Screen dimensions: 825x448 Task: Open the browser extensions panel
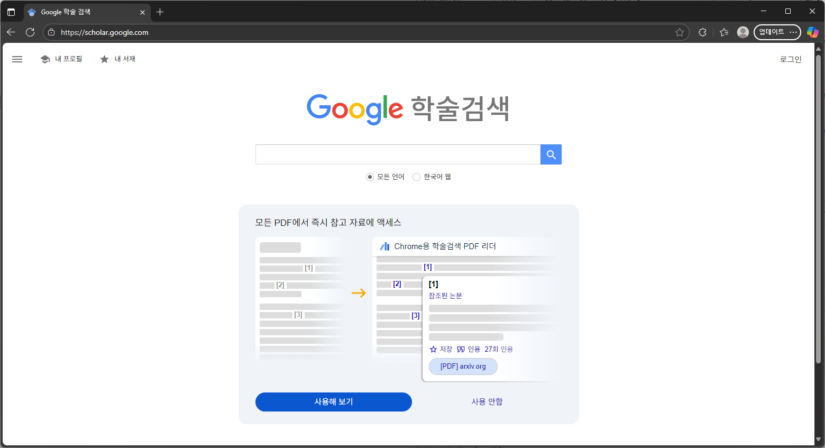click(x=702, y=32)
